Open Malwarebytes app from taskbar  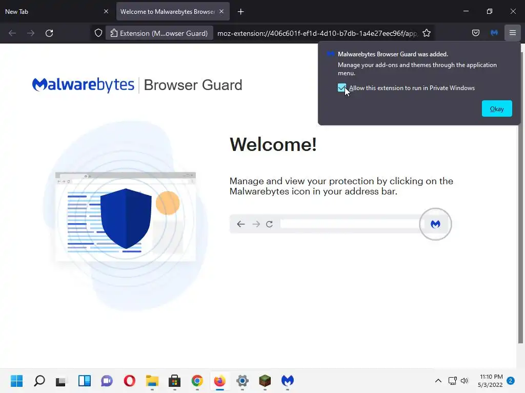[287, 381]
